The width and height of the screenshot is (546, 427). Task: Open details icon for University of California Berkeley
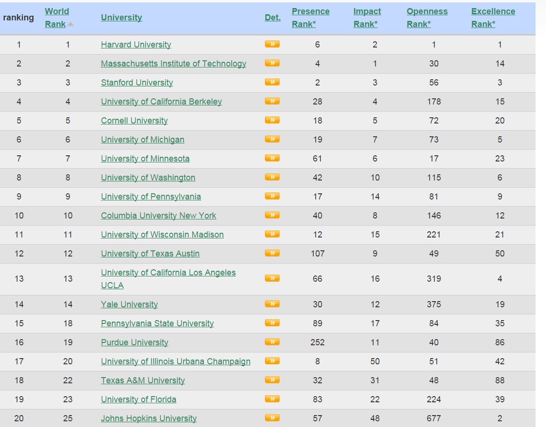click(x=272, y=101)
